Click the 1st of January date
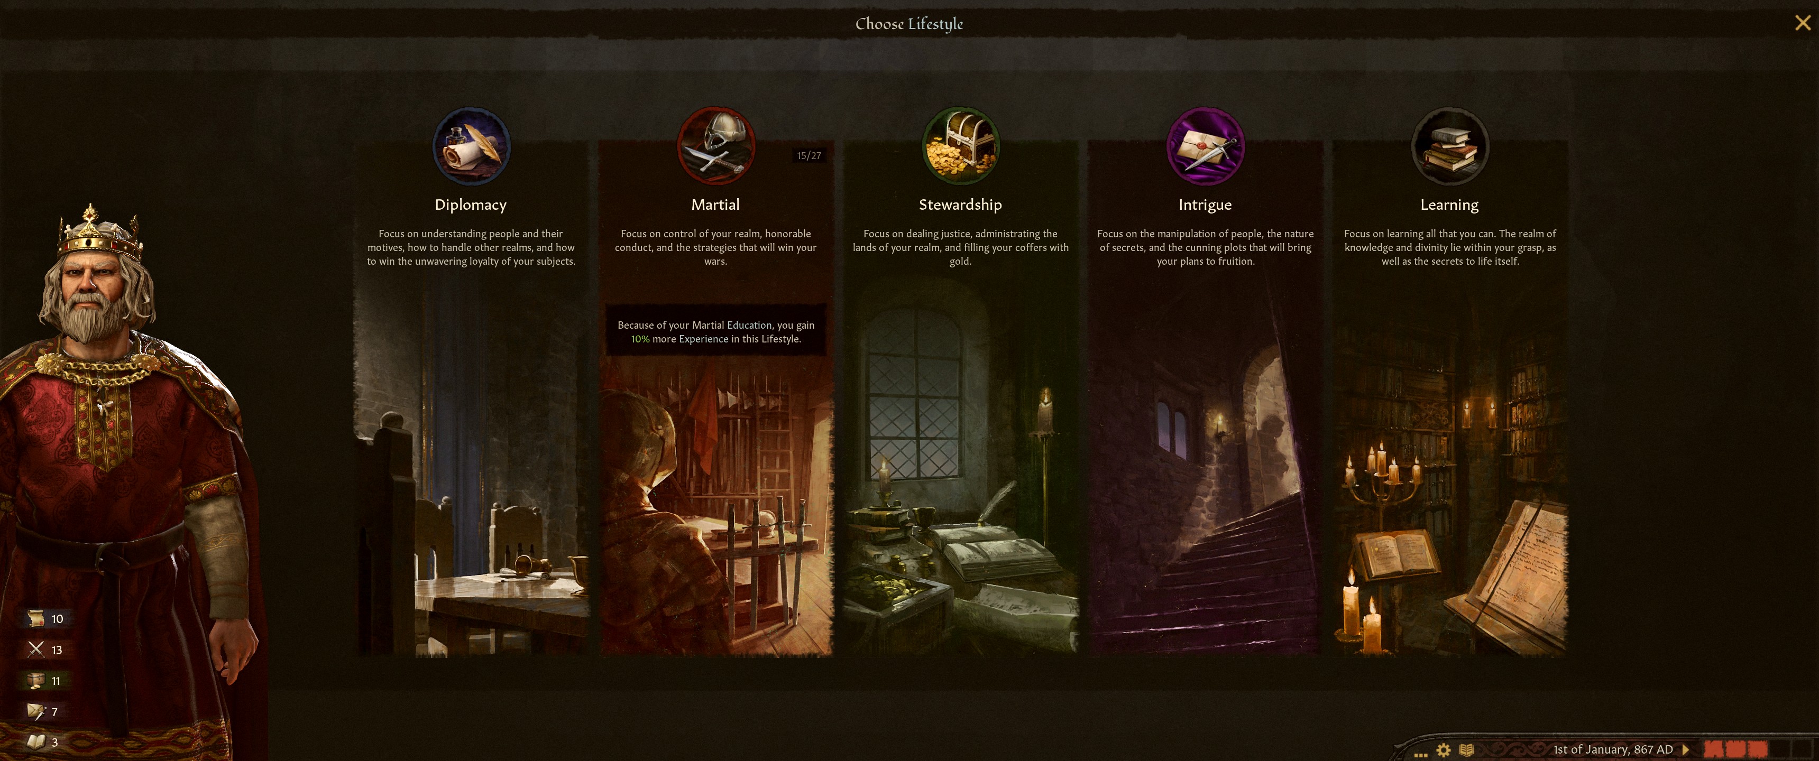The height and width of the screenshot is (761, 1819). coord(1613,750)
